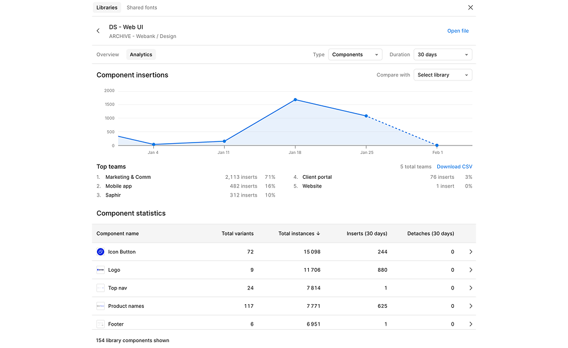Click the Top nav component thumbnail
568x348 pixels.
click(101, 288)
